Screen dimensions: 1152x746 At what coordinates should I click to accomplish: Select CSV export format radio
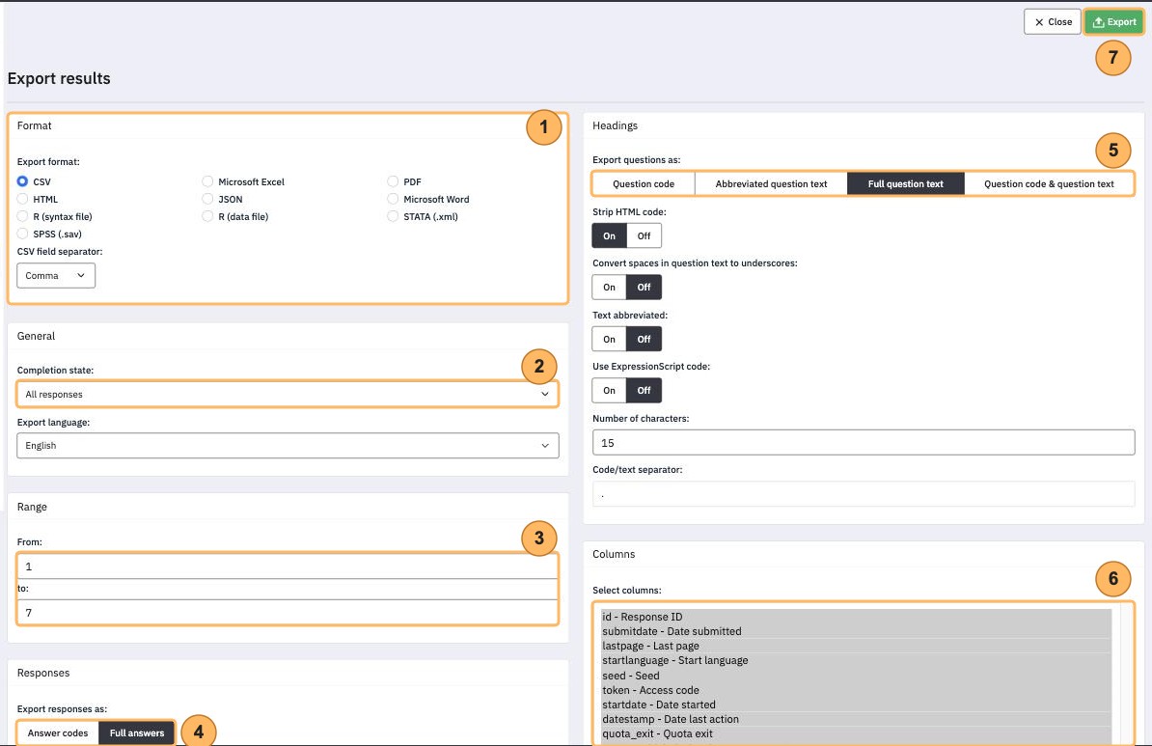(x=22, y=181)
